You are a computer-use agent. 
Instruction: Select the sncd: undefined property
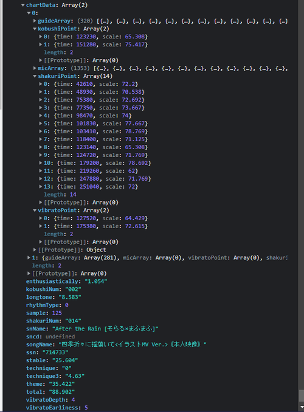pyautogui.click(x=50, y=337)
